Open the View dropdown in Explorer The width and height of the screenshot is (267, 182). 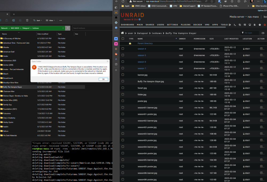coord(50,20)
